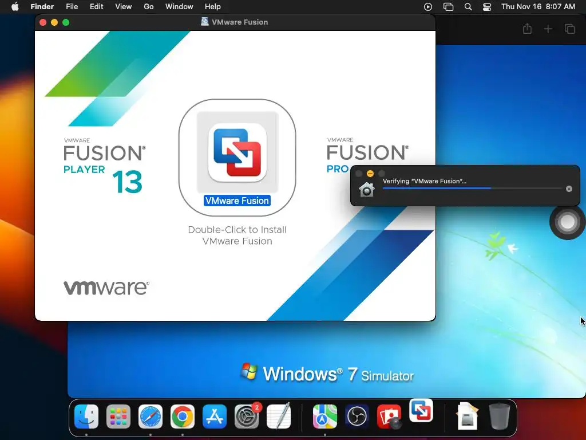This screenshot has height=440, width=586.
Task: Minimize the VMware Fusion installer window
Action: coord(54,22)
